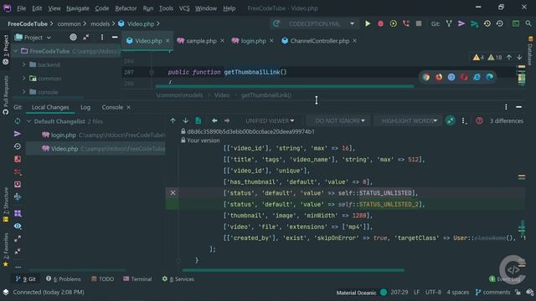The height and width of the screenshot is (301, 536).
Task: Click UTF-8 encoding in status bar
Action: point(433,292)
